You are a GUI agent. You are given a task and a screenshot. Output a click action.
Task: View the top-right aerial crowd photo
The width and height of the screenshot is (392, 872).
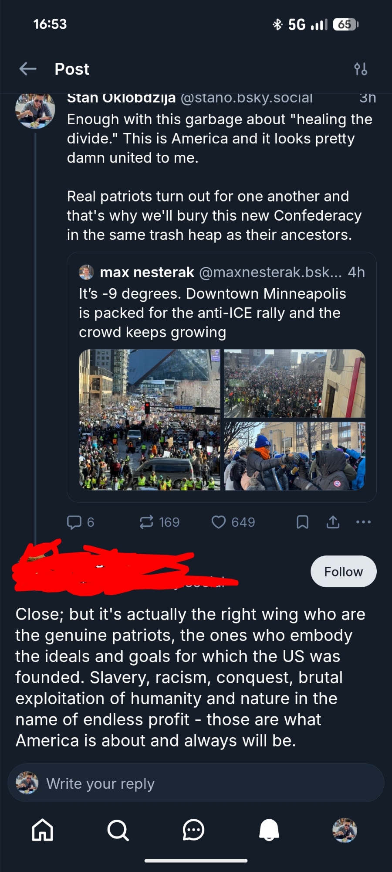click(x=294, y=383)
